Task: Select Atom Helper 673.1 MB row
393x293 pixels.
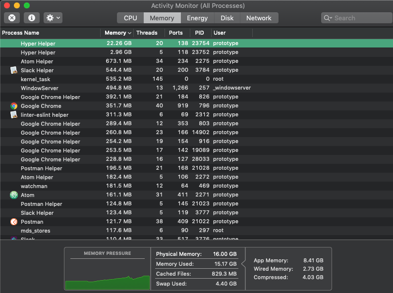Action: 196,61
